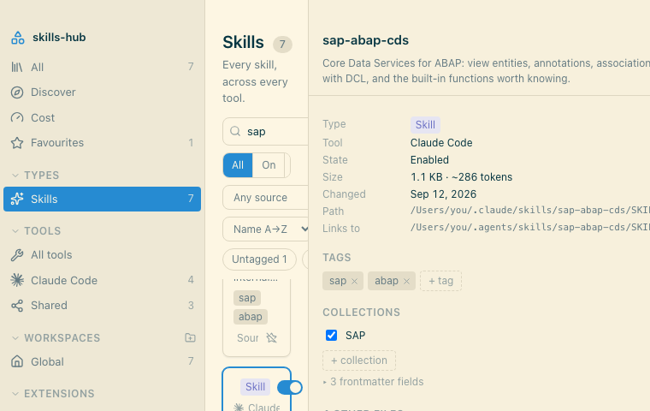Open Discover in the sidebar
The height and width of the screenshot is (411, 650).
click(102, 92)
